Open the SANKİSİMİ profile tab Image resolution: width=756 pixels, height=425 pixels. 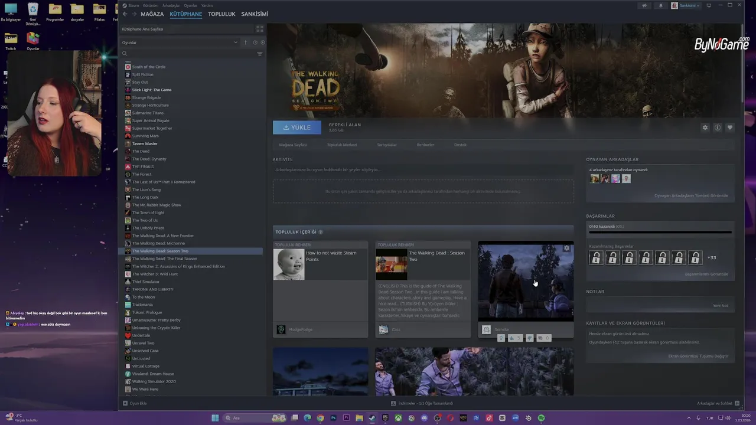[255, 14]
